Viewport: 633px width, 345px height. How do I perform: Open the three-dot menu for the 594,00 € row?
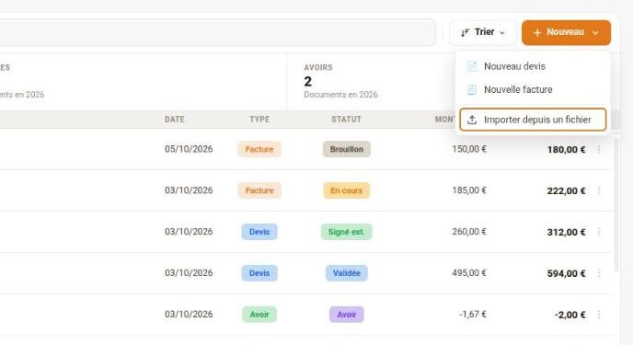(x=599, y=273)
